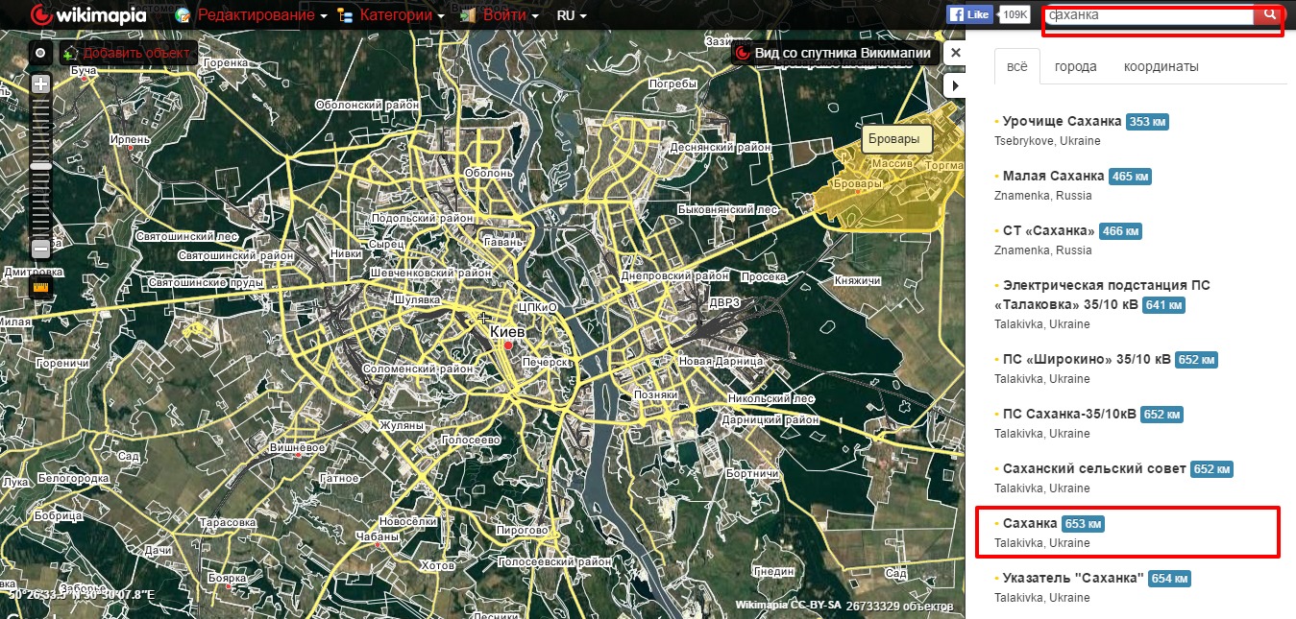1296x619 pixels.
Task: Click the Святошинский лес map label
Action: (185, 235)
